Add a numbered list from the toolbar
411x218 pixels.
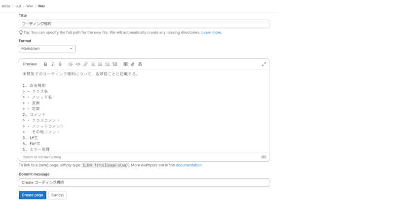[100, 64]
